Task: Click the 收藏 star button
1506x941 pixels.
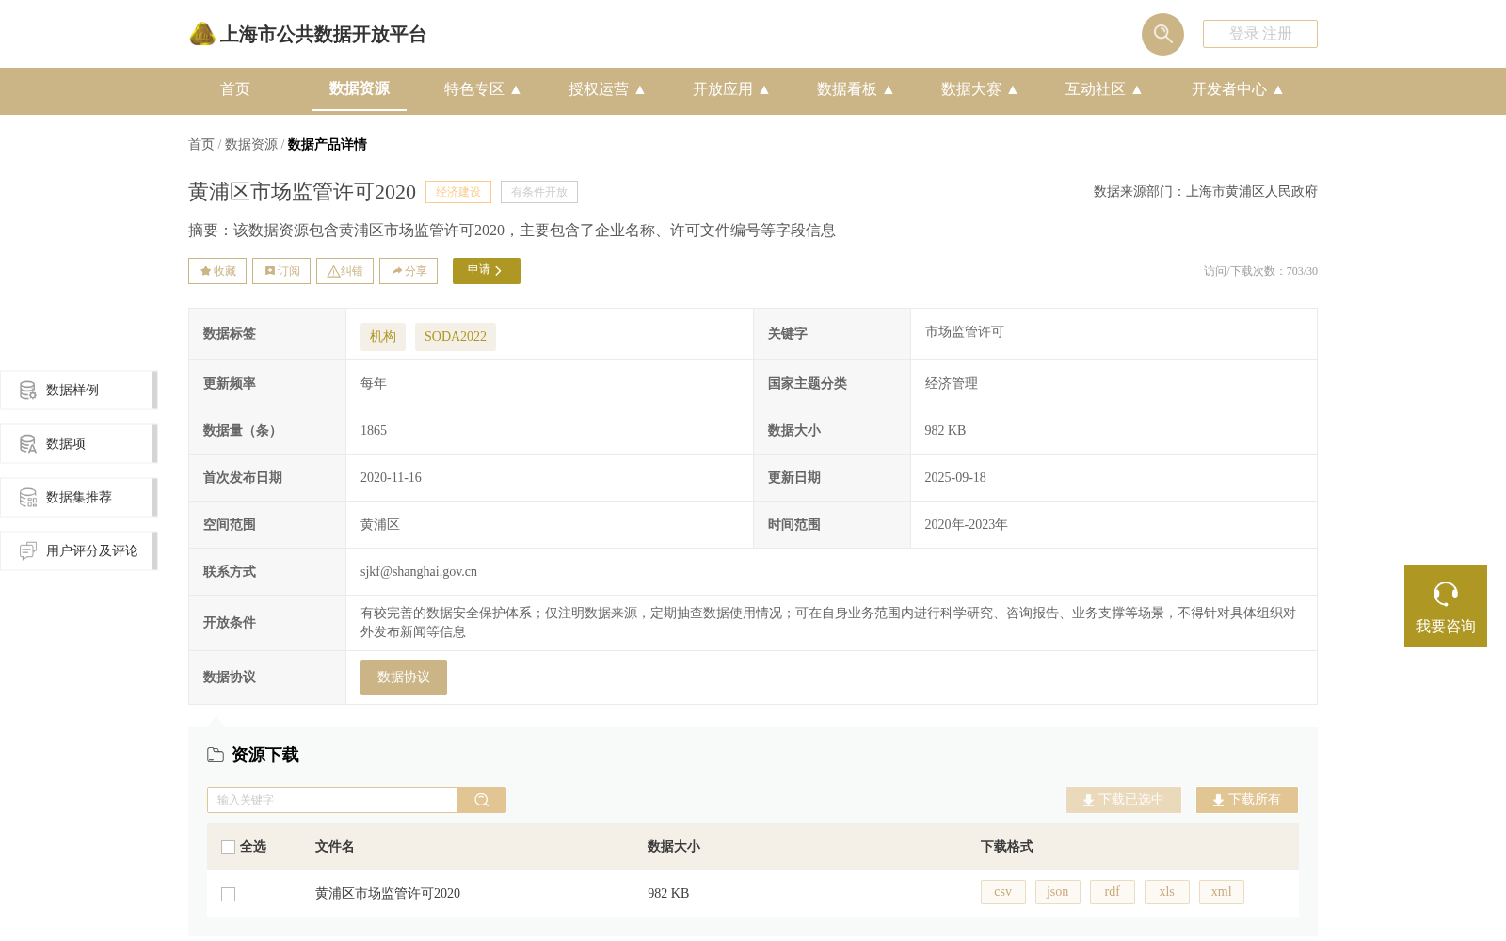Action: pyautogui.click(x=217, y=271)
